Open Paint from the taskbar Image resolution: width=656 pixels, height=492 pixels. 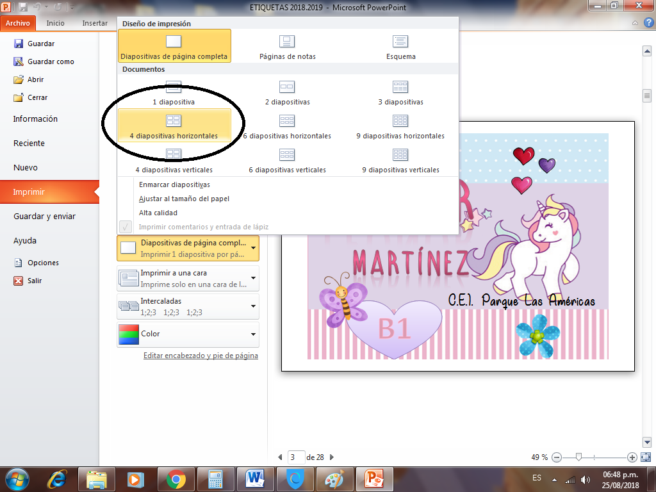point(334,479)
